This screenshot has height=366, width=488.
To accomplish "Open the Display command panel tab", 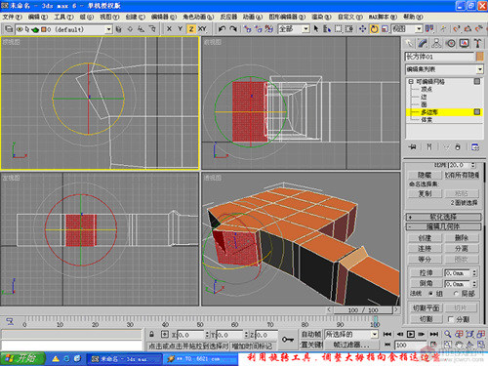I will 465,44.
